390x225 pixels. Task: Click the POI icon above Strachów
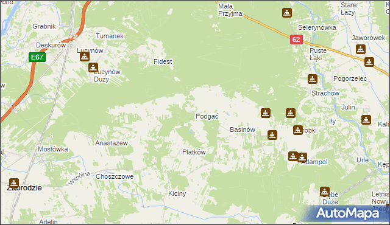[x=313, y=79]
